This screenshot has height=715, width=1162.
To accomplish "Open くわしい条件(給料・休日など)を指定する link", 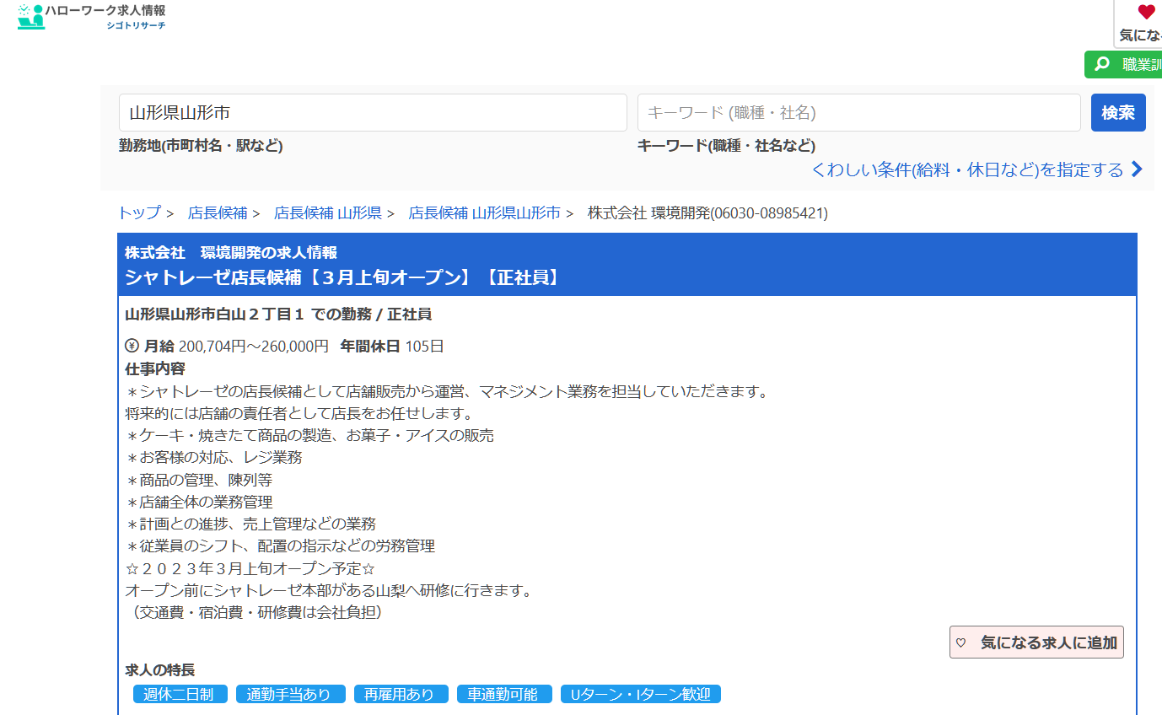I will pos(967,169).
